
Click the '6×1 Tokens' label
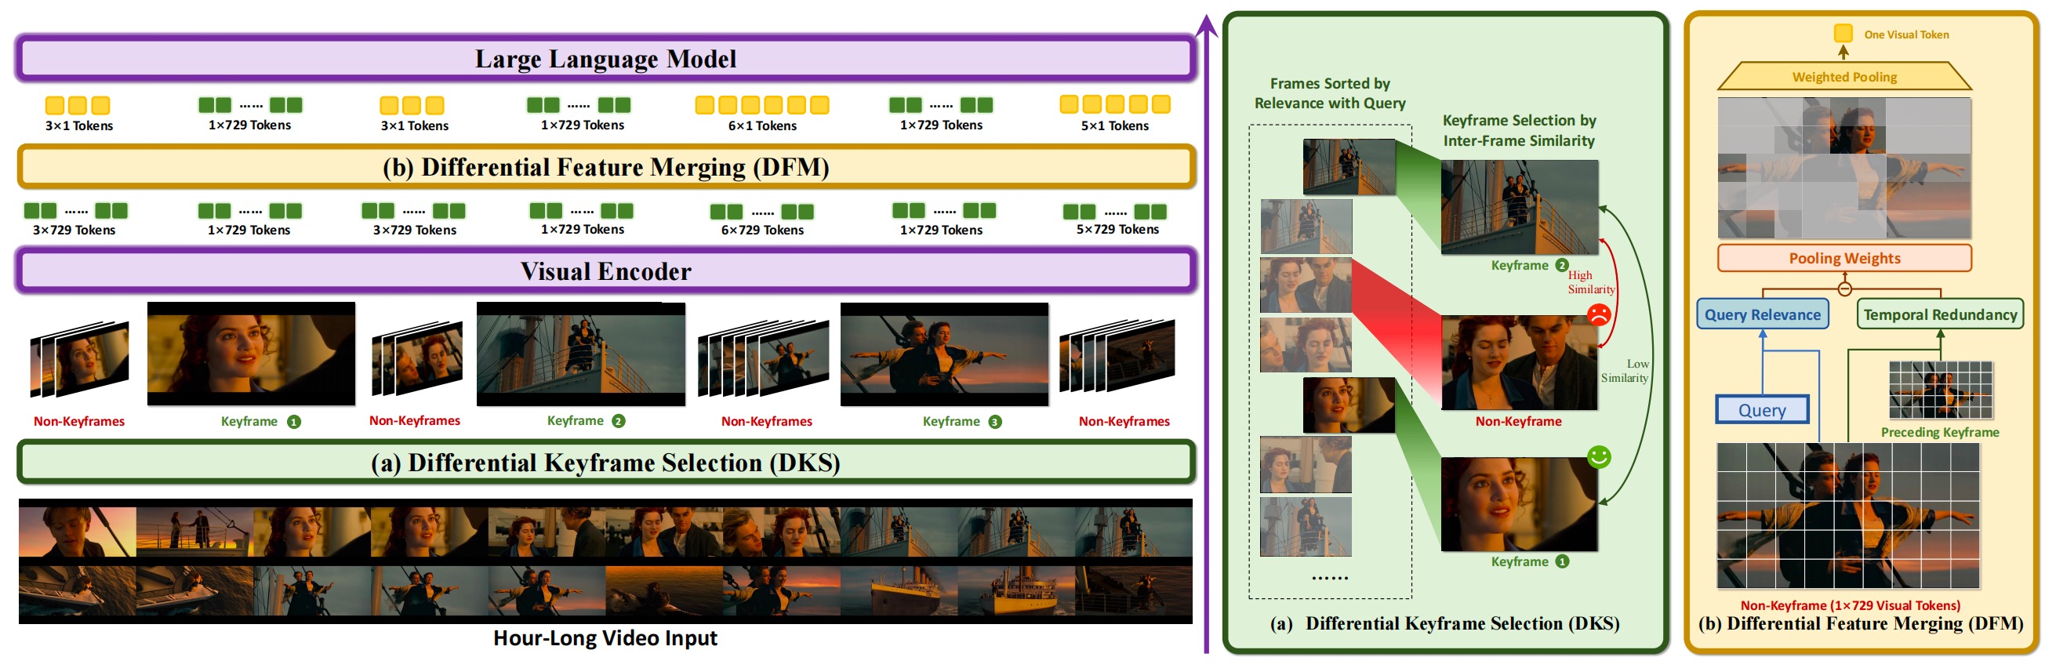coord(761,125)
